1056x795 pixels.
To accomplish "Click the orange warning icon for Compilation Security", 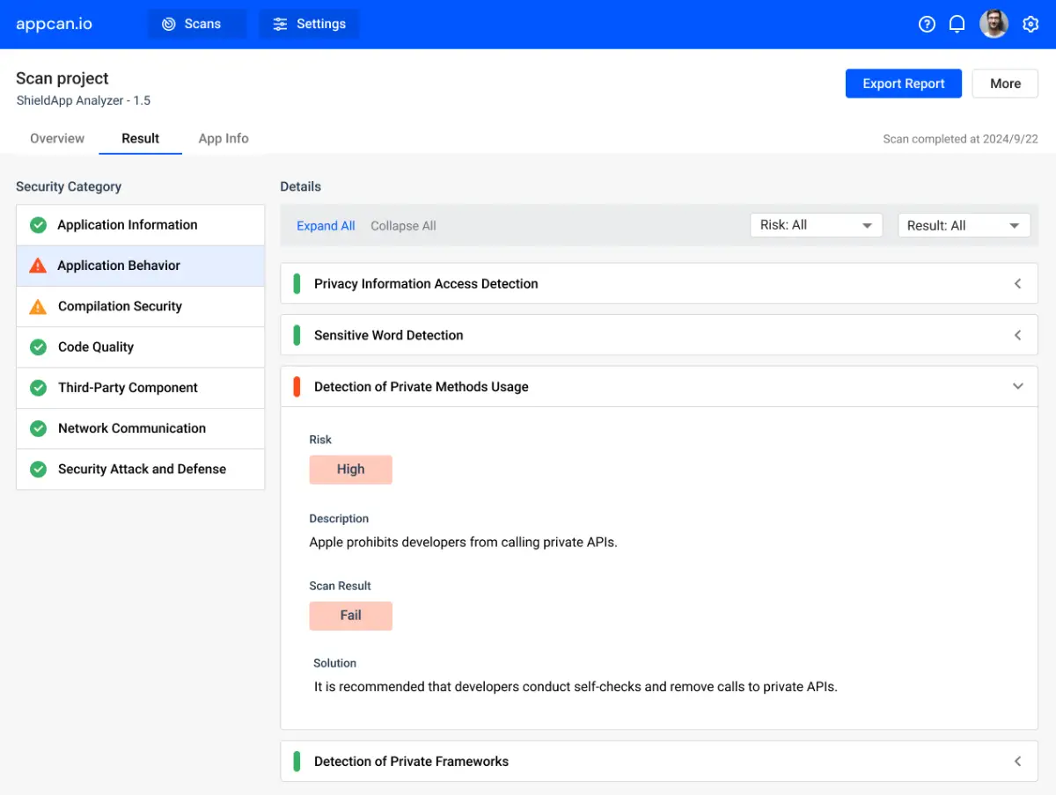I will pyautogui.click(x=38, y=307).
